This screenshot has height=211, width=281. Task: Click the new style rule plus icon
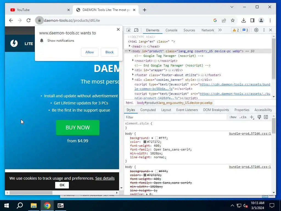(252, 117)
